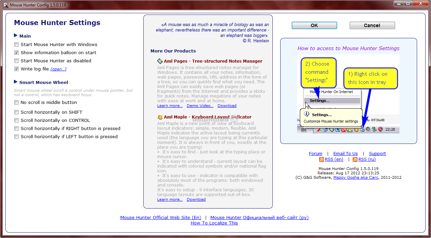The height and width of the screenshot is (238, 431).
Task: Click the RSS (ru) feed icon
Action: point(355,159)
